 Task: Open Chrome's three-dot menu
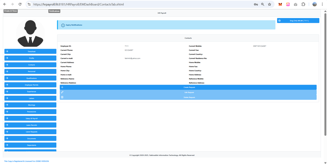[322, 4]
